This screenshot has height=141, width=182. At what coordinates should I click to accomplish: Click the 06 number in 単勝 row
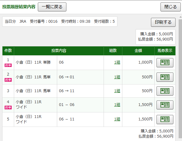[61, 62]
